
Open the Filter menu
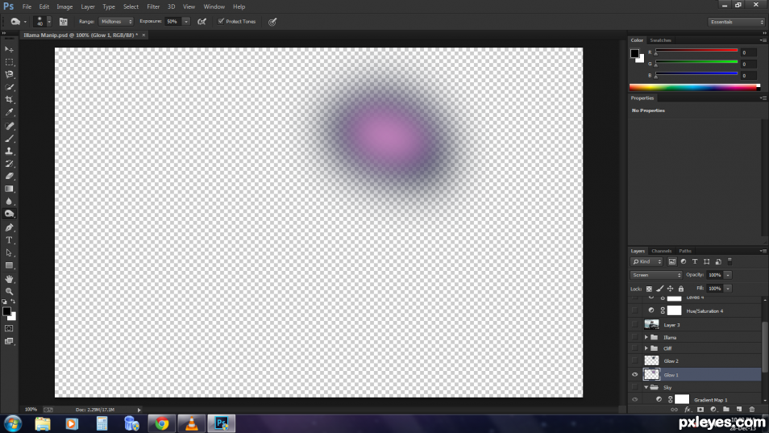pos(153,7)
